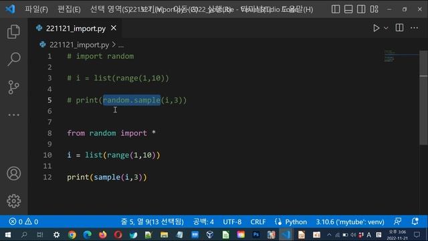Click the VS Code logo in title bar
The height and width of the screenshot is (241, 428).
[x=11, y=9]
